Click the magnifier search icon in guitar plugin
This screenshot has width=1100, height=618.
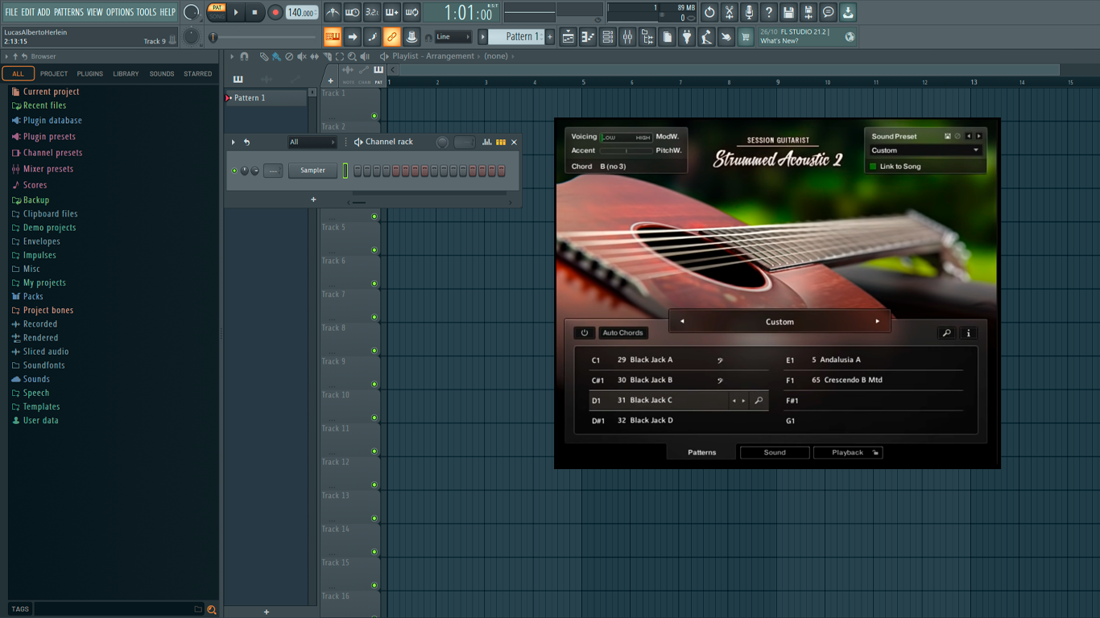point(947,333)
